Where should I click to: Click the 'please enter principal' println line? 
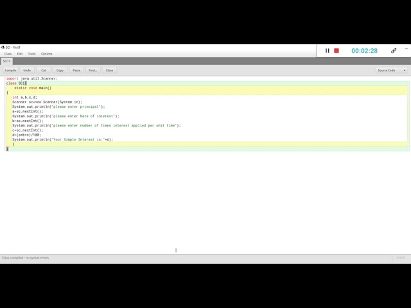pyautogui.click(x=58, y=107)
